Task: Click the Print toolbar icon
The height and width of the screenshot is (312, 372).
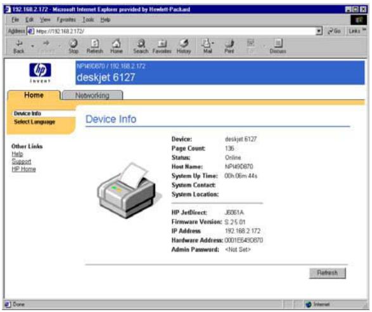Action: pos(229,43)
